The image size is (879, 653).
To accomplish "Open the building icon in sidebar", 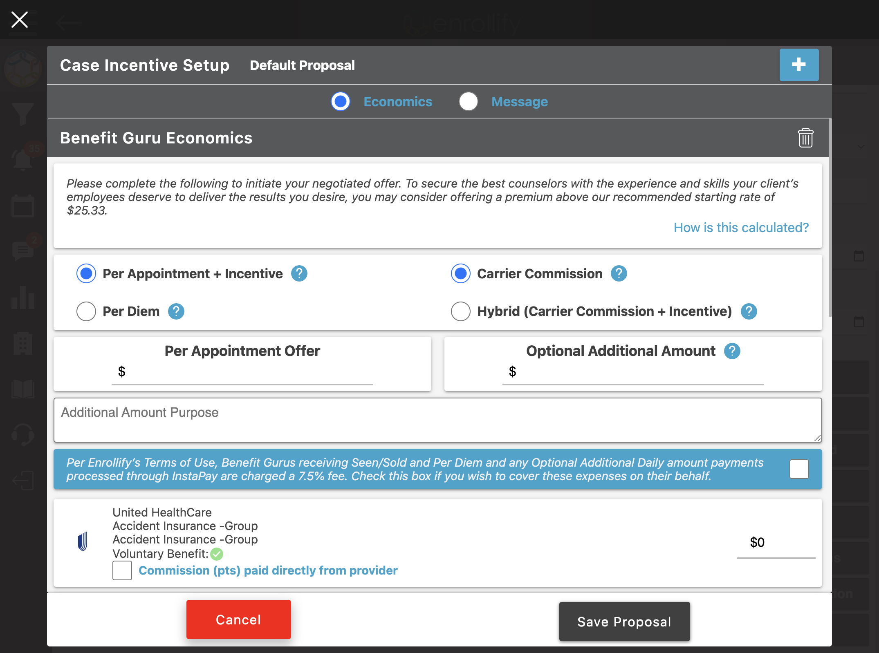I will pos(23,343).
